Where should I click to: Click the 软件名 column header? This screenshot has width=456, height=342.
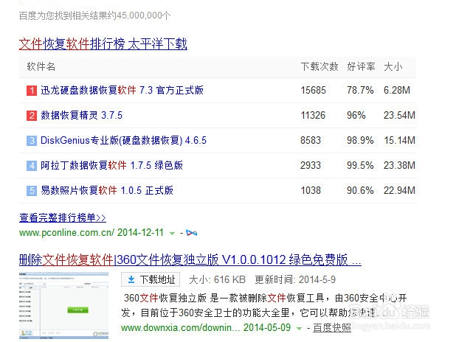tap(41, 67)
